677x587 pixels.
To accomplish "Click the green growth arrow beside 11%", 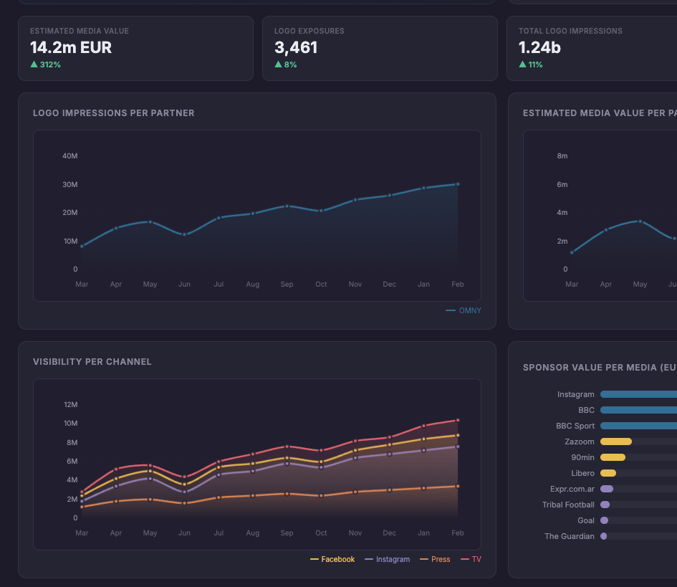I will point(523,64).
